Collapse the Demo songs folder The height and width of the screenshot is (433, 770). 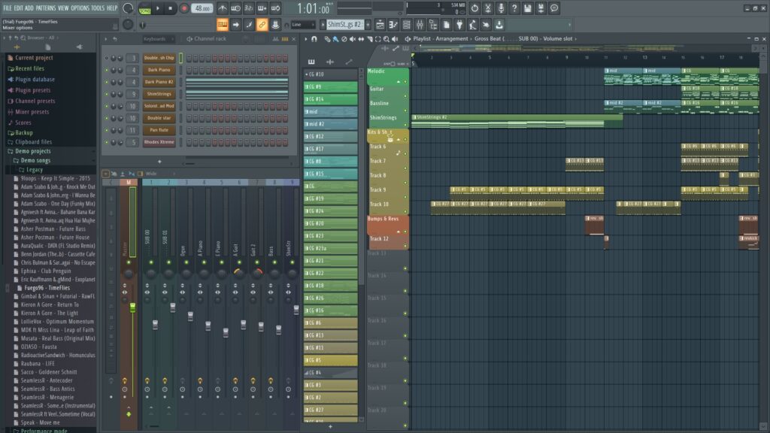click(35, 161)
